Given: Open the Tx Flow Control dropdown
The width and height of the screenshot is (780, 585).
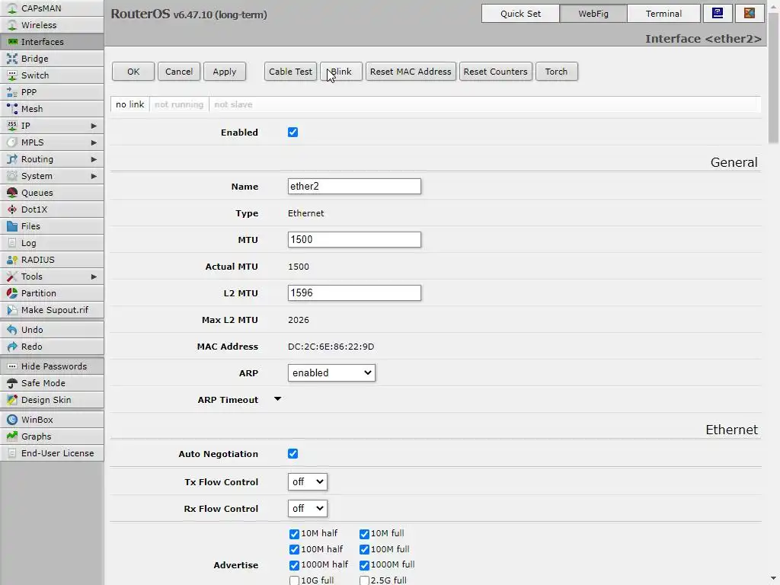Looking at the screenshot, I should [x=308, y=481].
